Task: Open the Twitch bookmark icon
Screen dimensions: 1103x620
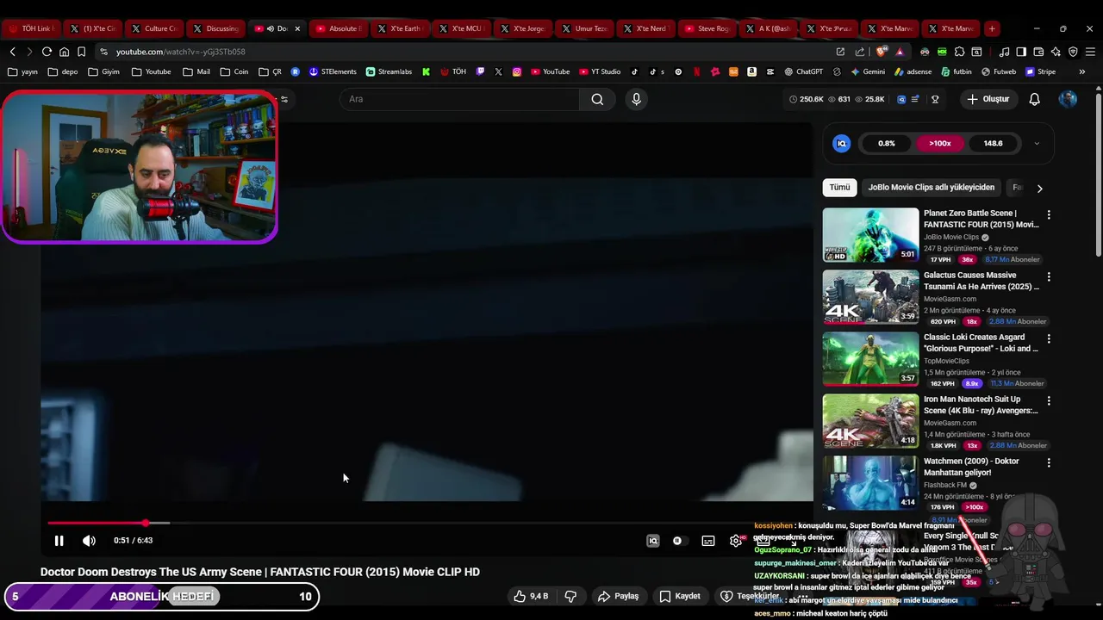Action: click(x=480, y=71)
